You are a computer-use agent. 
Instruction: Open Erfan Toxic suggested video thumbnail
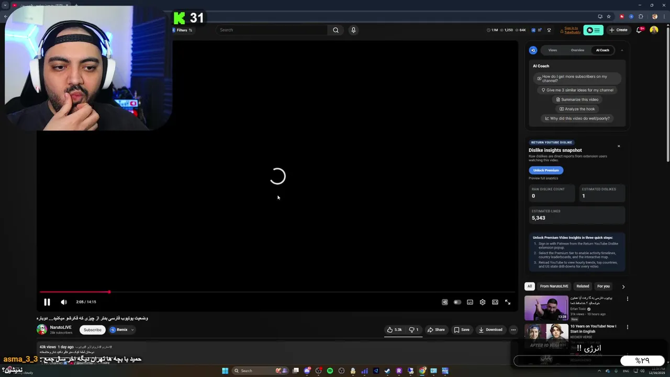[546, 308]
